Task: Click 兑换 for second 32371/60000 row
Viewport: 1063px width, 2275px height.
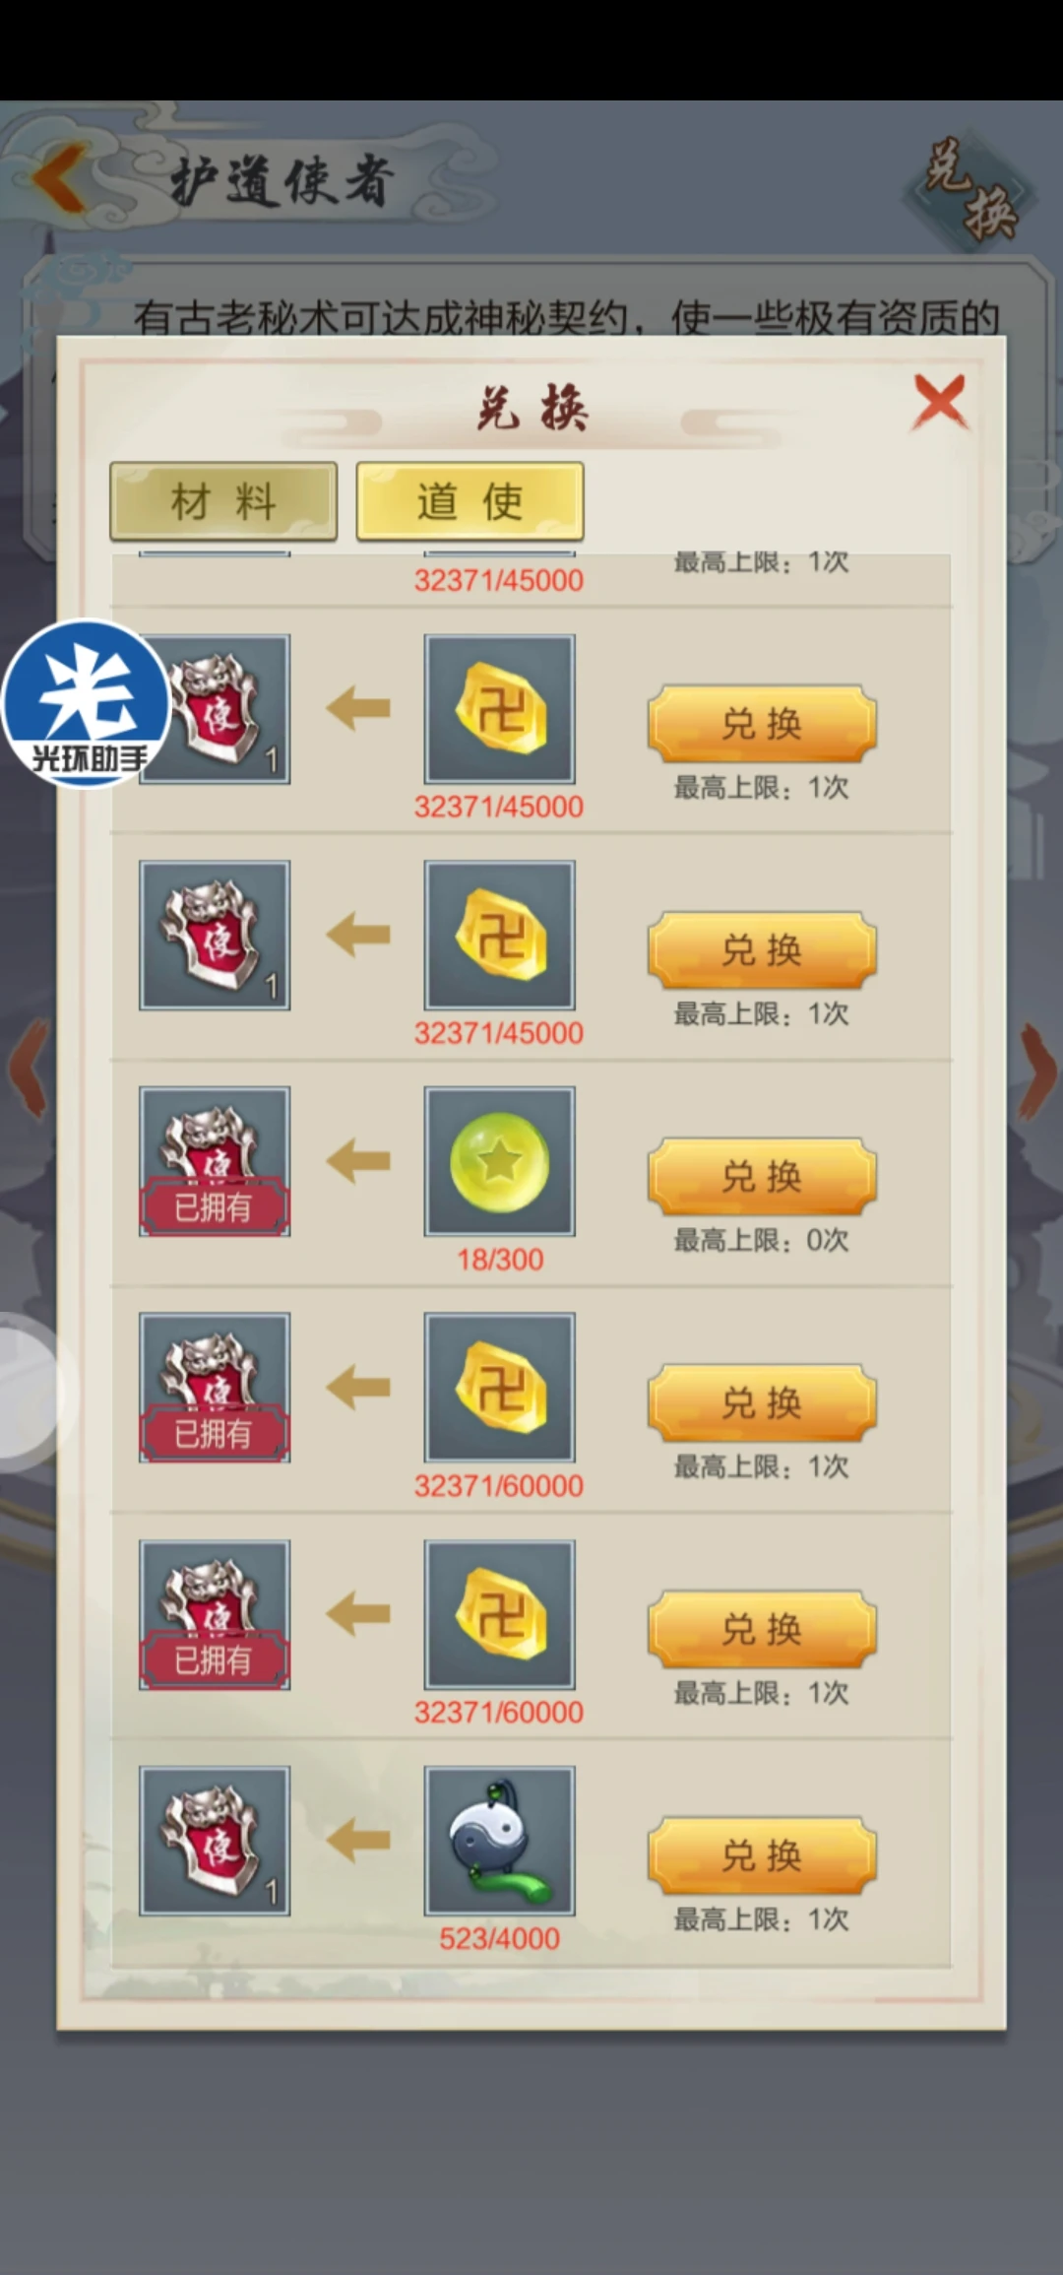Action: [x=762, y=1629]
